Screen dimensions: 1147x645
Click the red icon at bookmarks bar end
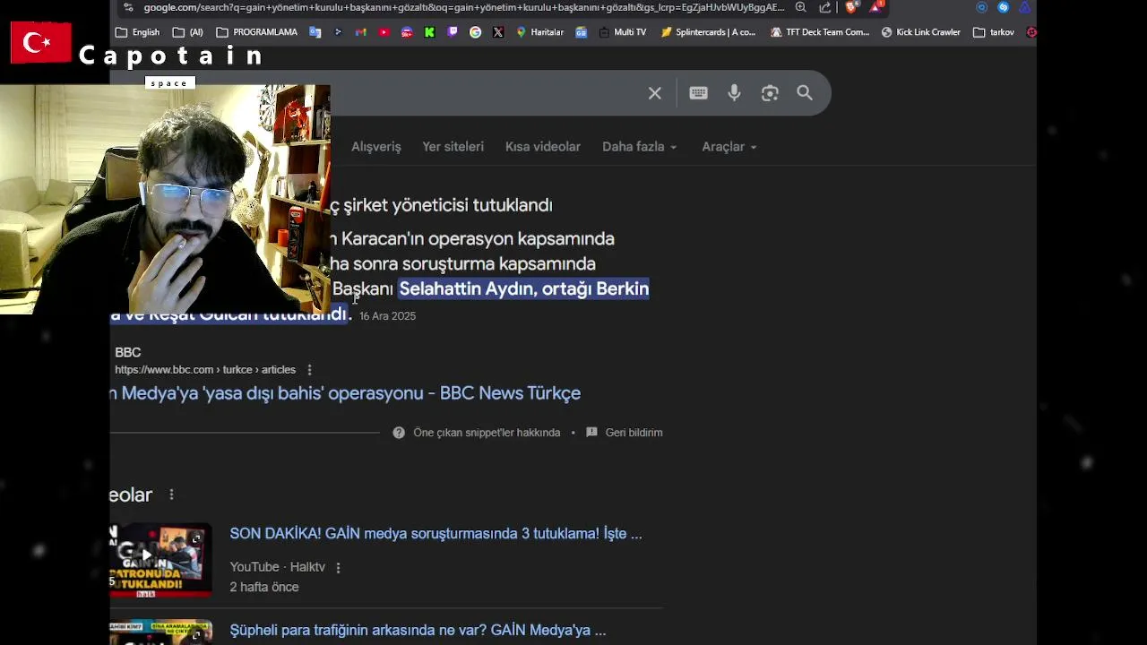tap(1031, 32)
